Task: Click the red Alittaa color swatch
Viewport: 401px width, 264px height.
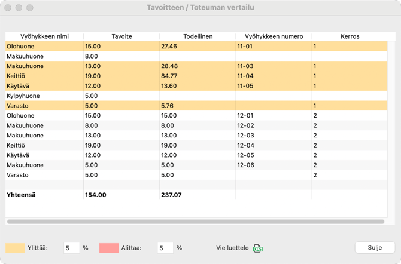Action: (109, 248)
